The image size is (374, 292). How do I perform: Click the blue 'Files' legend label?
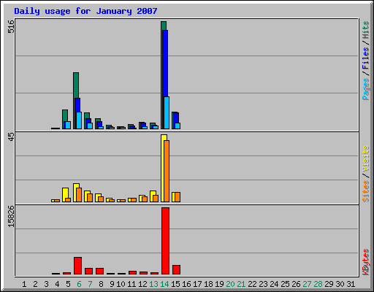(x=365, y=58)
